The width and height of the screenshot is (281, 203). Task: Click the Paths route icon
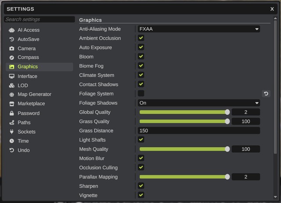point(12,123)
